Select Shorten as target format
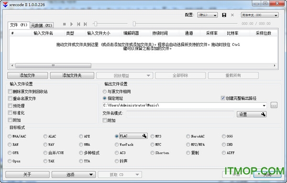 [x=152, y=153]
